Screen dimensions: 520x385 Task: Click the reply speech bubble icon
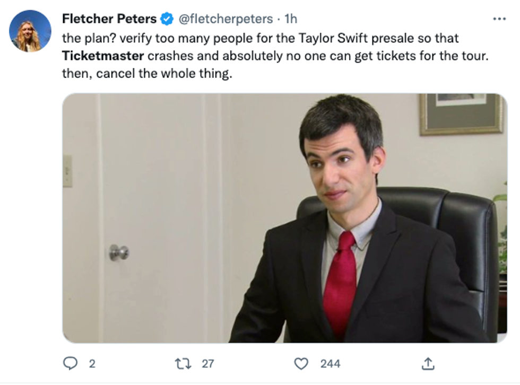(70, 363)
